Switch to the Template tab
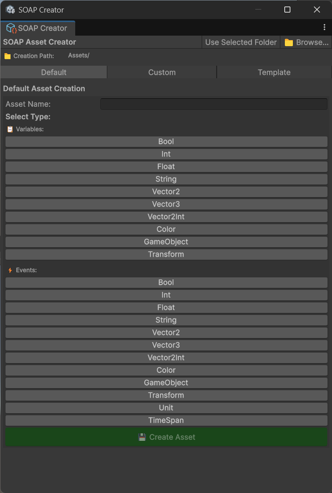 (x=274, y=72)
